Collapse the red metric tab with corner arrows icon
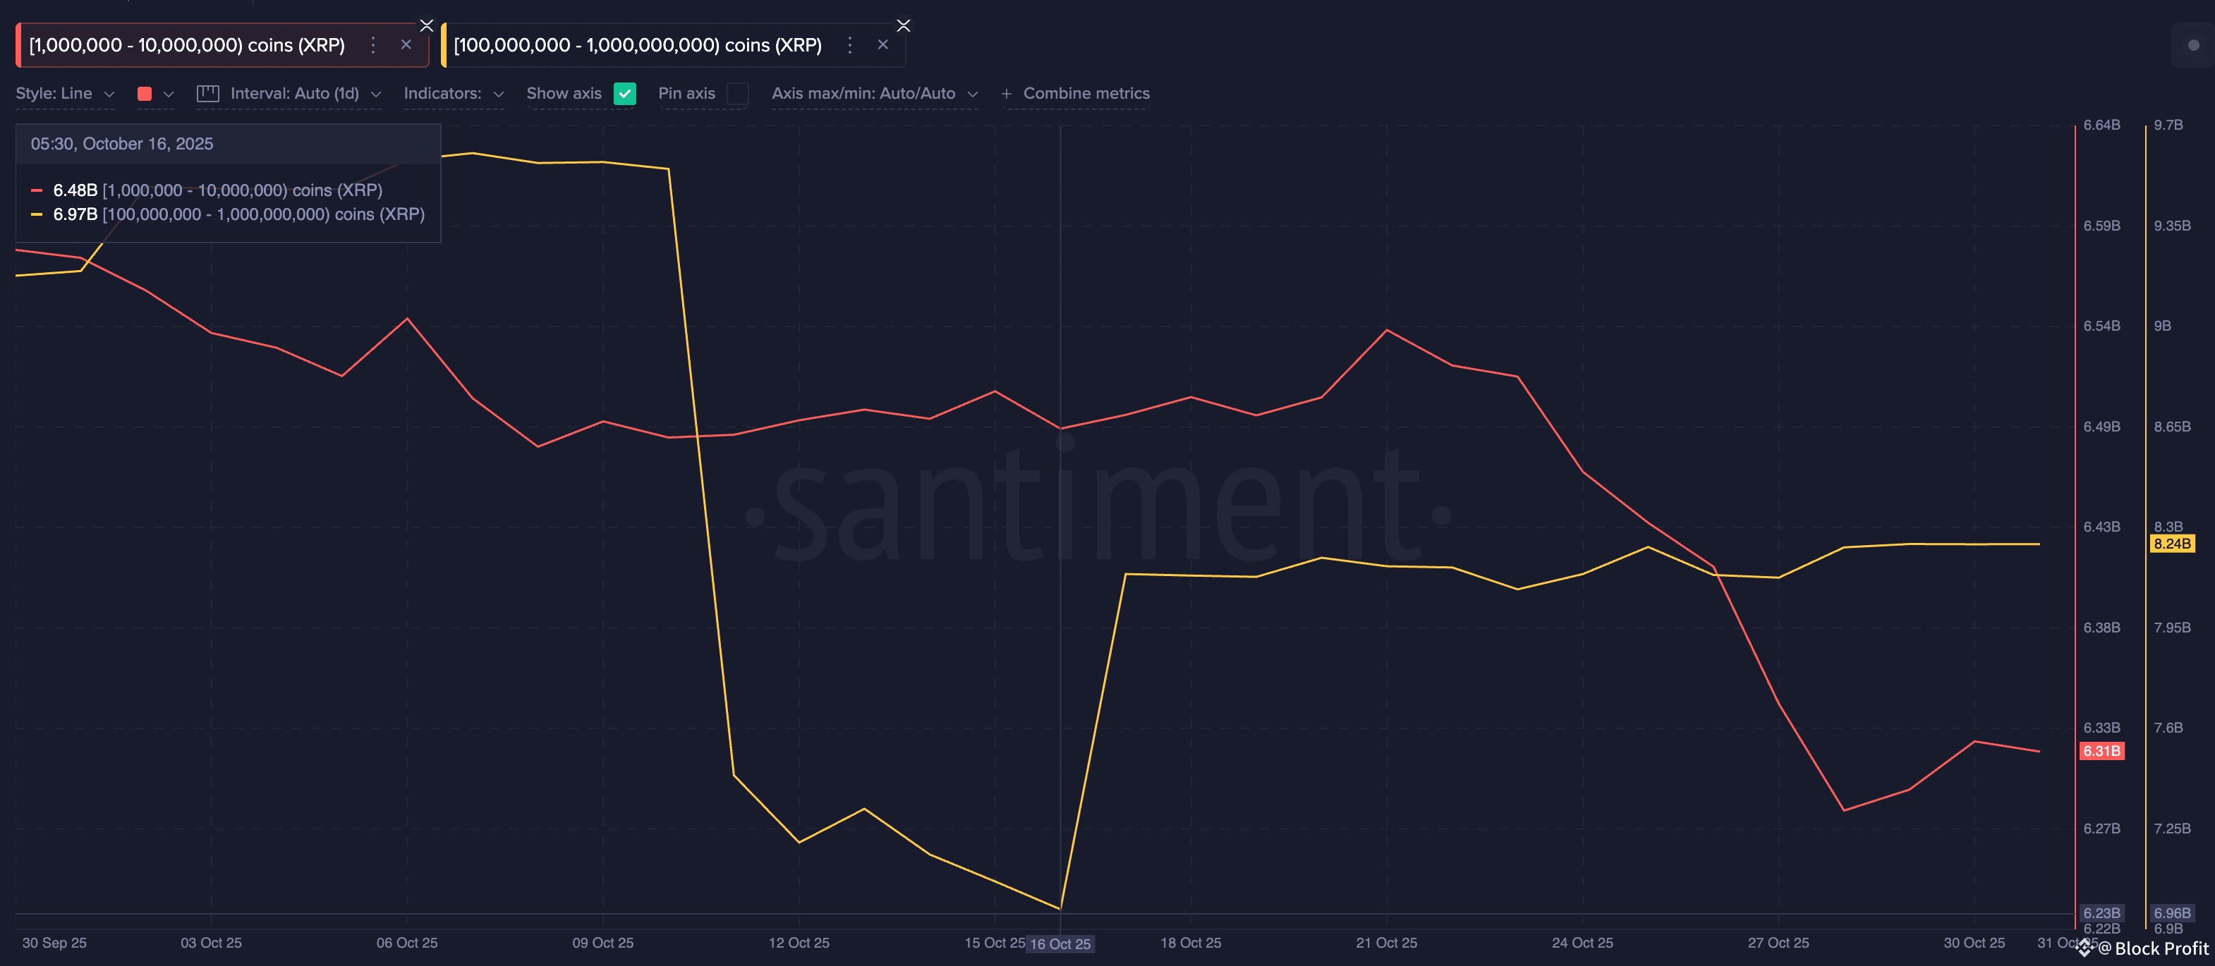The image size is (2215, 966). coord(427,25)
